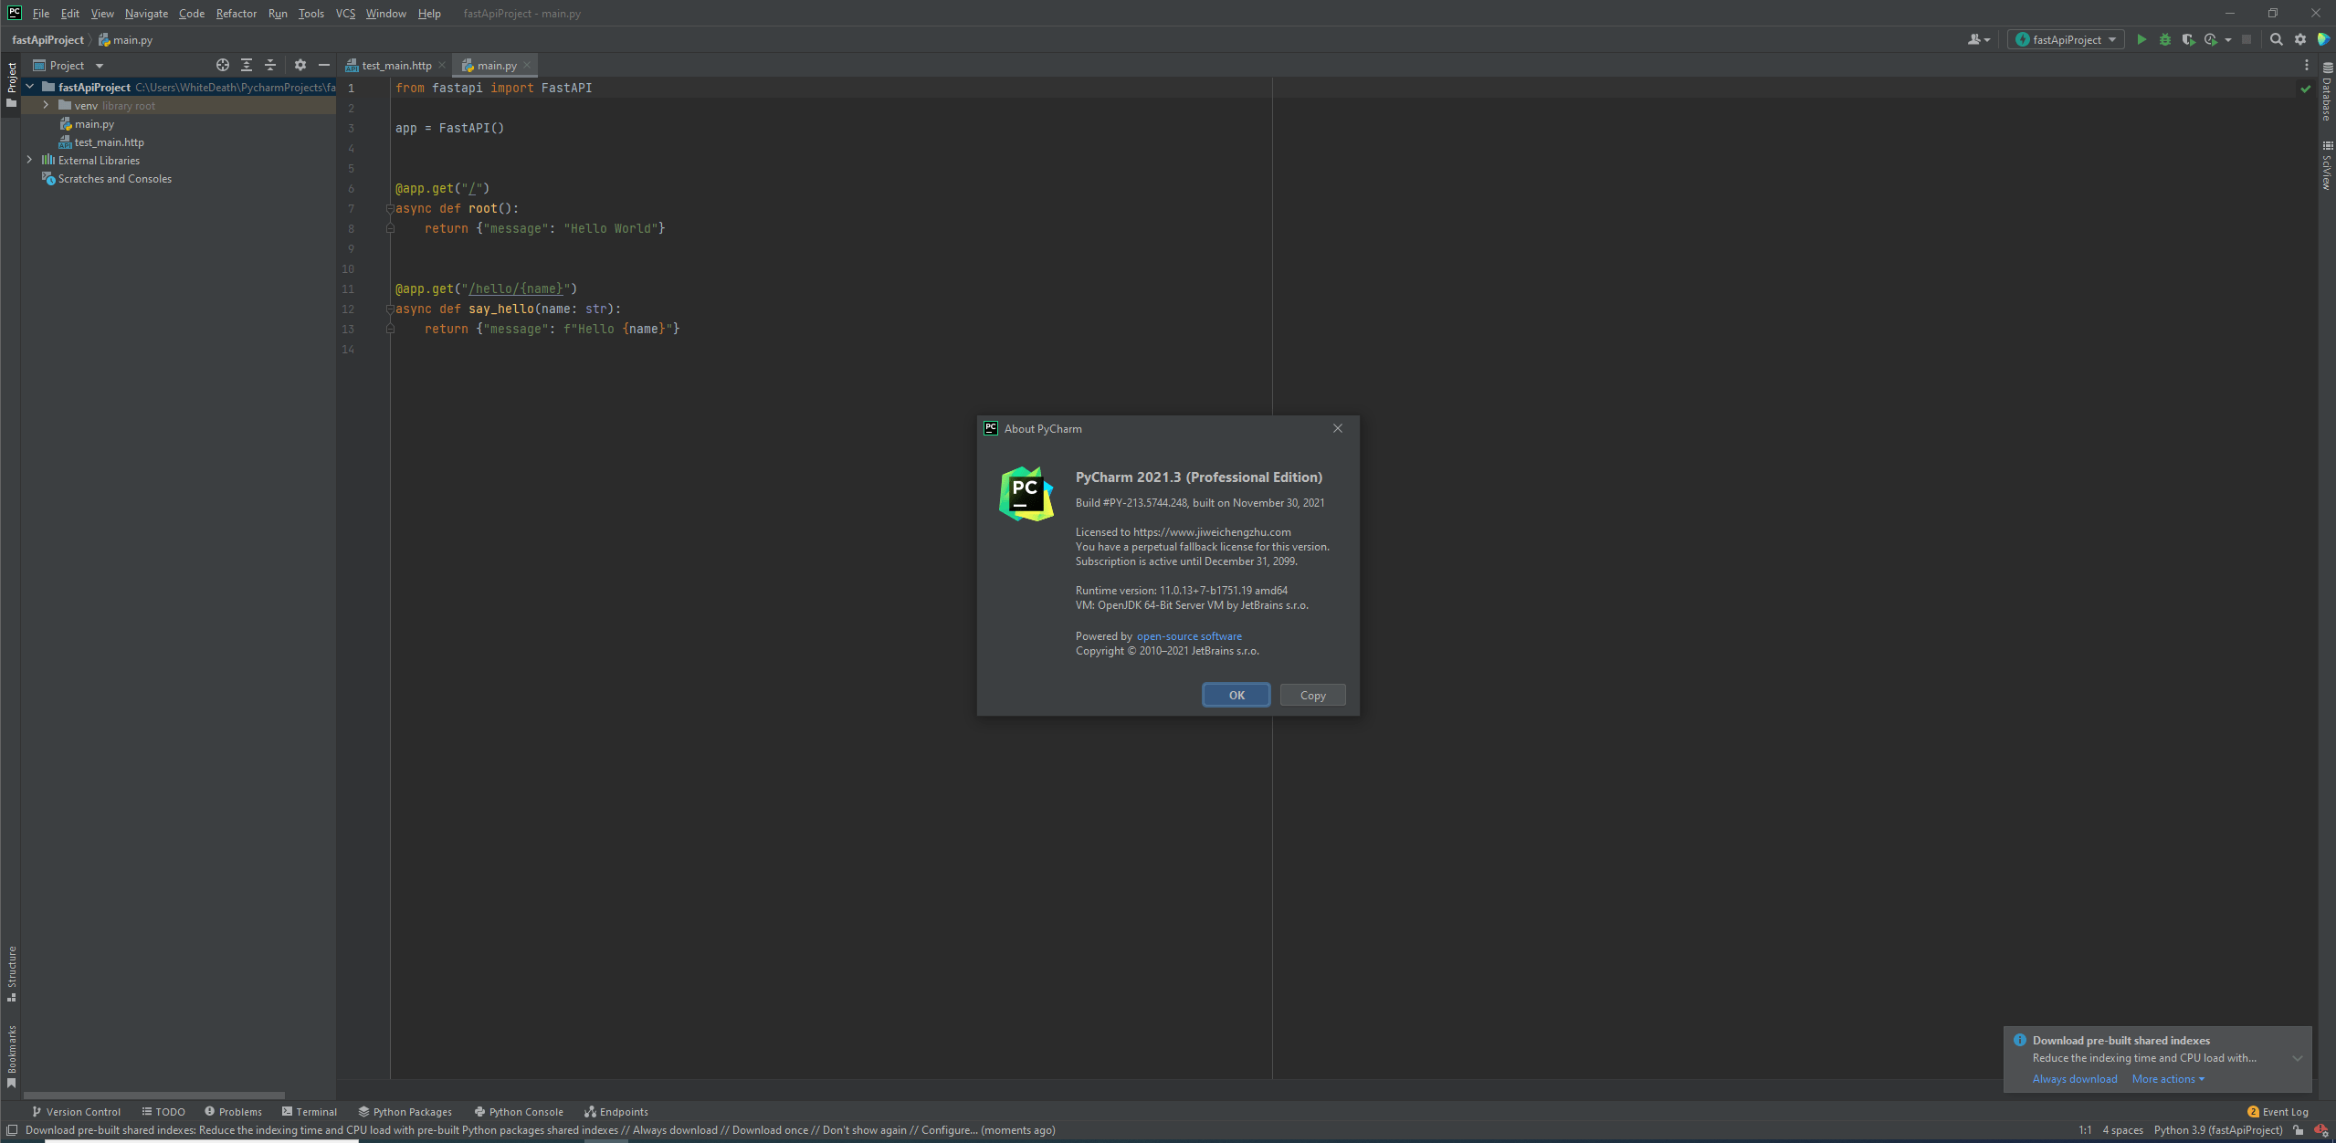Open the open-source software link

click(x=1189, y=636)
